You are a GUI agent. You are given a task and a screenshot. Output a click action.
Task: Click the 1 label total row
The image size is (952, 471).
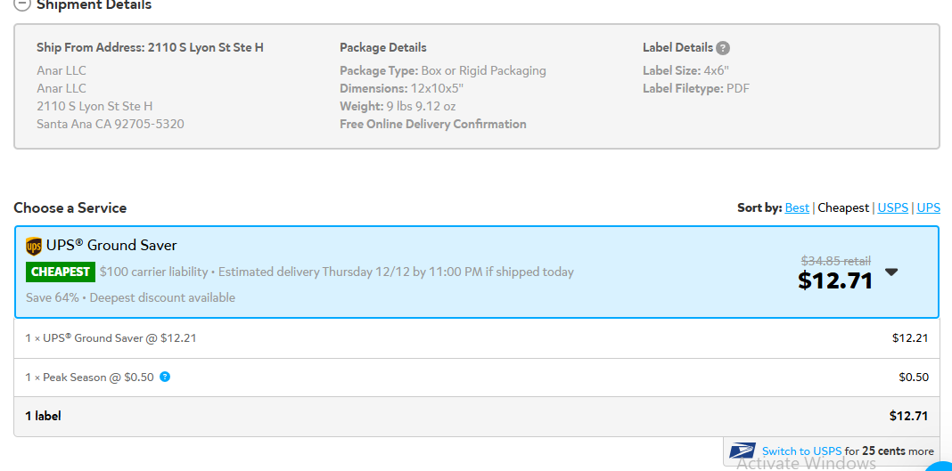[x=477, y=416]
